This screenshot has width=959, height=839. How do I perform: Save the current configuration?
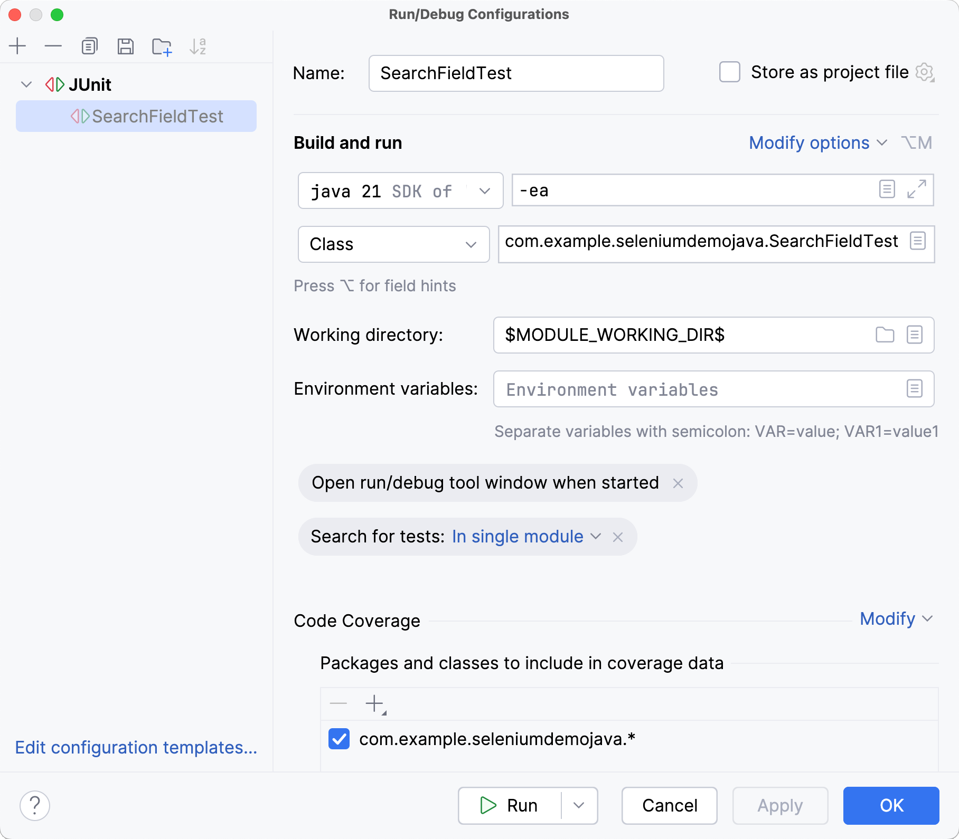click(125, 46)
